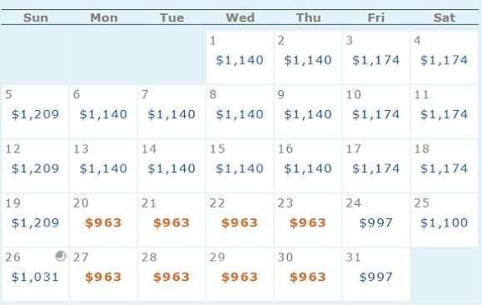Choose the $1,140 fare on the 13th
The height and width of the screenshot is (305, 482).
pyautogui.click(x=103, y=168)
